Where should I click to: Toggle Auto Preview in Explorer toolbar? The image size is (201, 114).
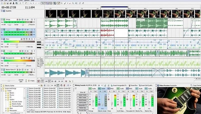[x=58, y=85]
